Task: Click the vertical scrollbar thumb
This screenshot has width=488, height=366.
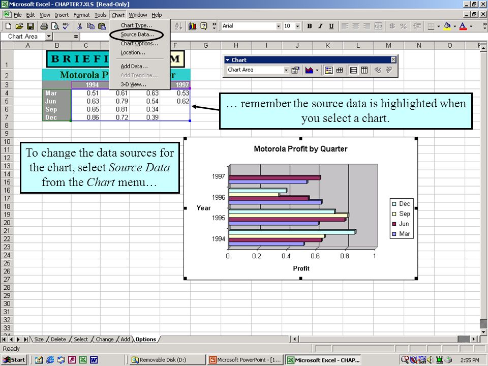Action: pyautogui.click(x=483, y=324)
